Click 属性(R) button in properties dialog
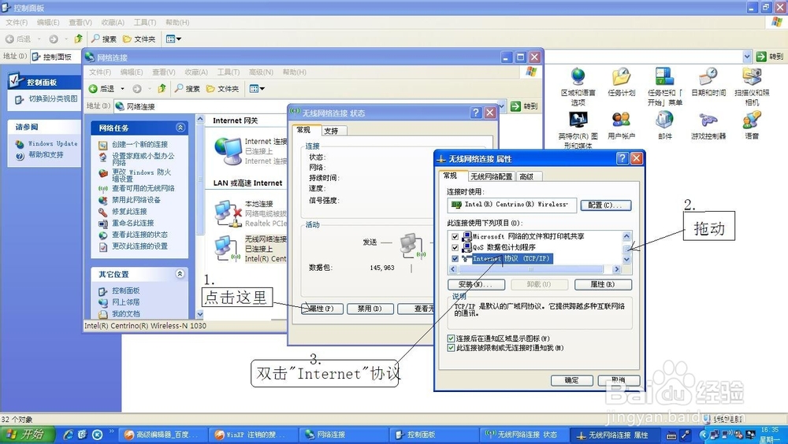Screen dimensions: 788x444 tap(603, 284)
